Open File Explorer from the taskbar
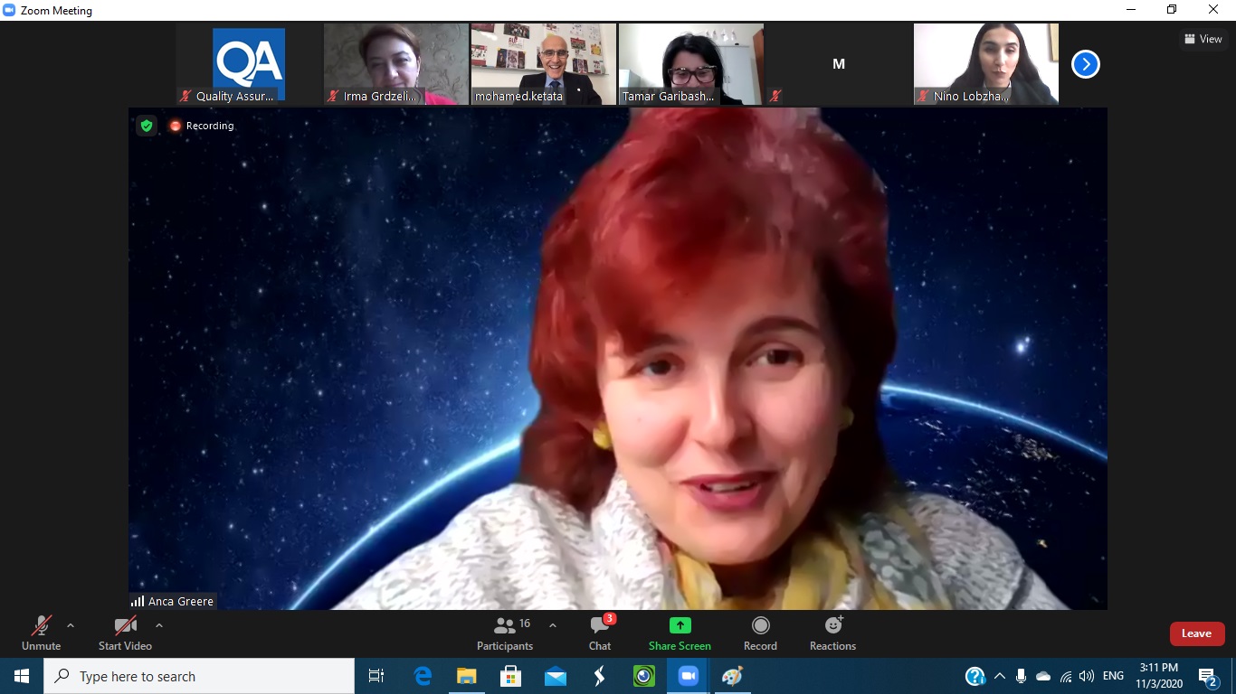 tap(467, 676)
